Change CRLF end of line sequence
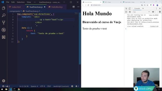Viewport: 162px width, 91px height. click(x=49, y=86)
